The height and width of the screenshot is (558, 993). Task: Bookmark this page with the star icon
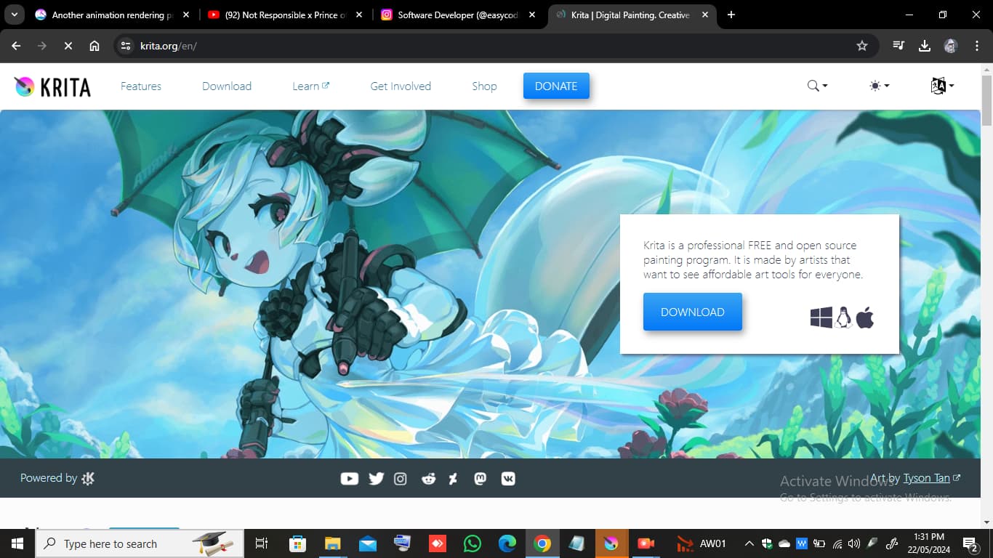tap(862, 46)
